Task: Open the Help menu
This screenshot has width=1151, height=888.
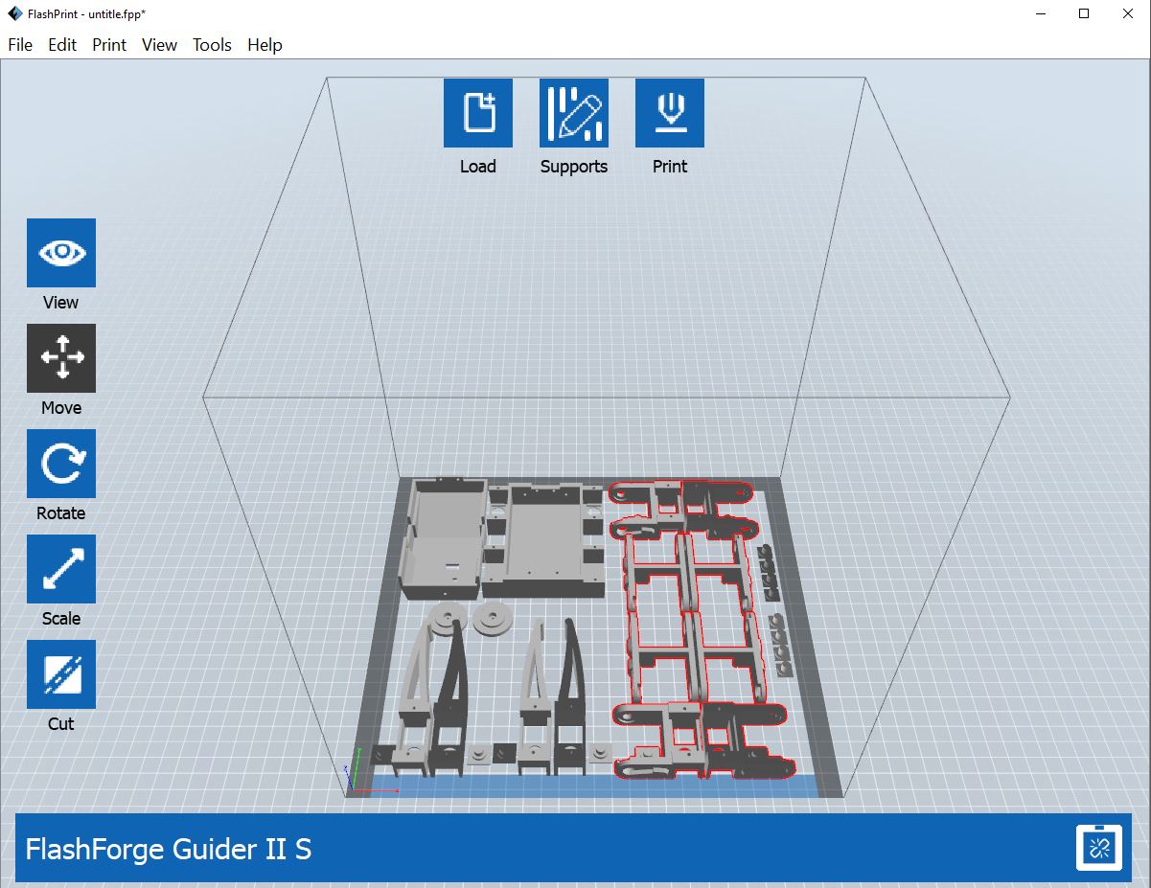Action: [265, 45]
